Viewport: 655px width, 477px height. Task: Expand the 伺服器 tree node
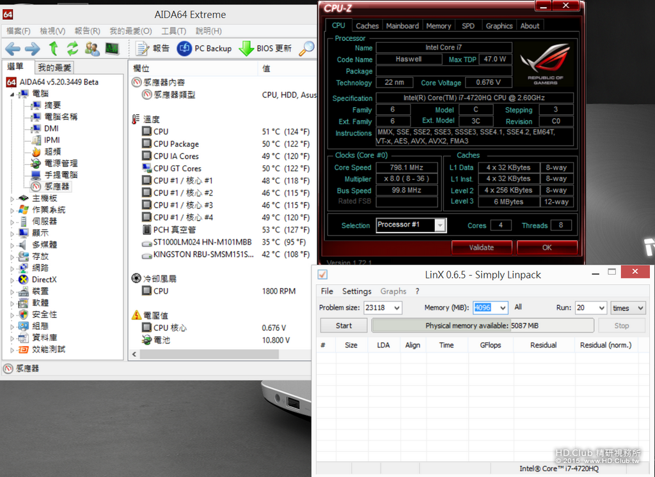point(12,222)
